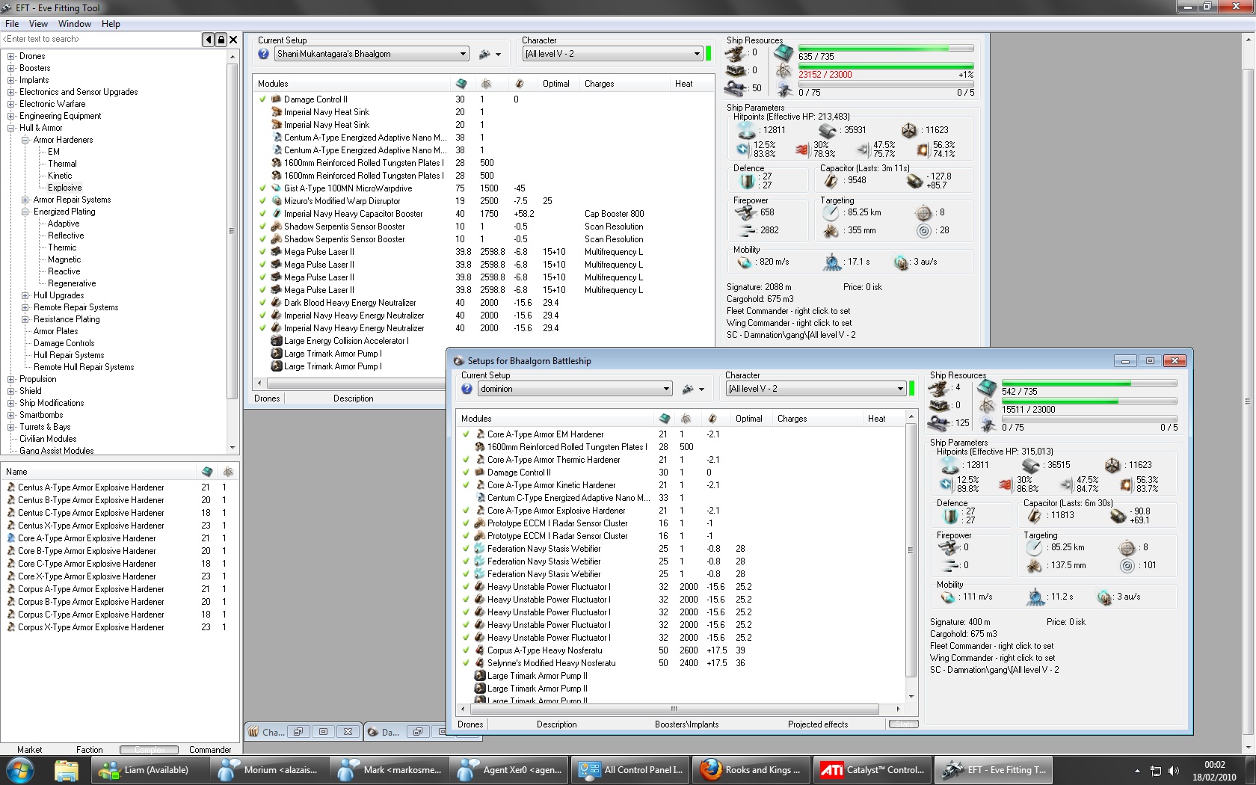Click the lock icon beside the search box

pyautogui.click(x=221, y=40)
